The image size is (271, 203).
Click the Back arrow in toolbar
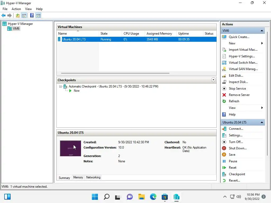[x=3, y=16]
